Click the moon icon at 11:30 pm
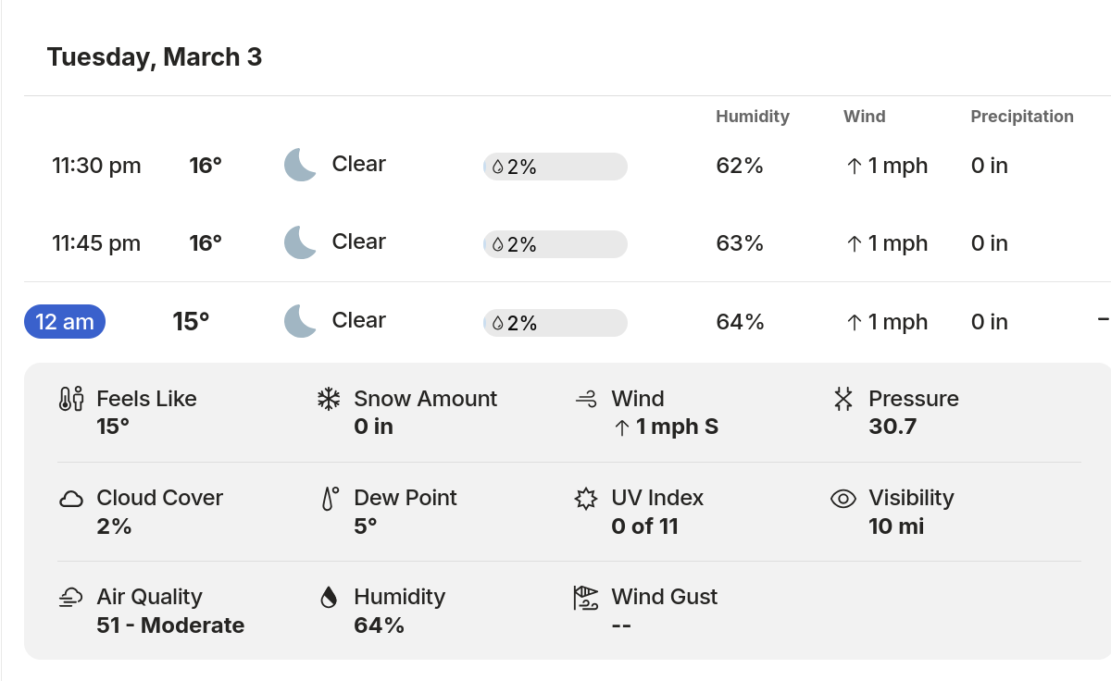Image resolution: width=1111 pixels, height=681 pixels. click(300, 165)
